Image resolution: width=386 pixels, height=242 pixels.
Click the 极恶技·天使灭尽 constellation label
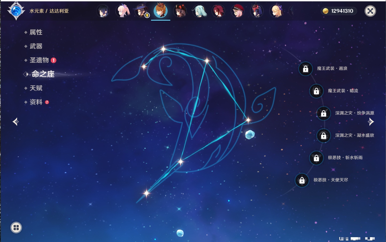331,180
